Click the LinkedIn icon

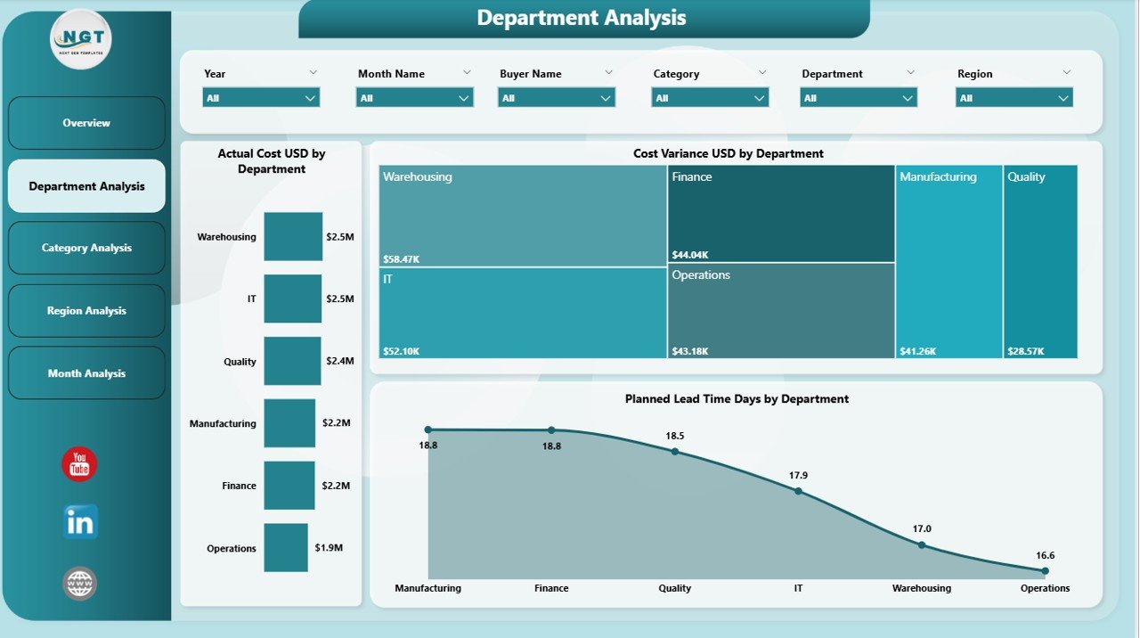click(78, 523)
